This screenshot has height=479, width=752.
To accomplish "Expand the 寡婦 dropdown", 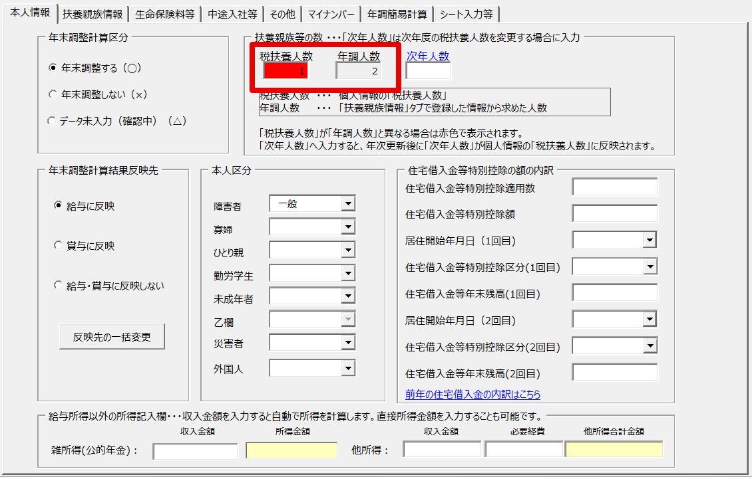I will [x=347, y=228].
